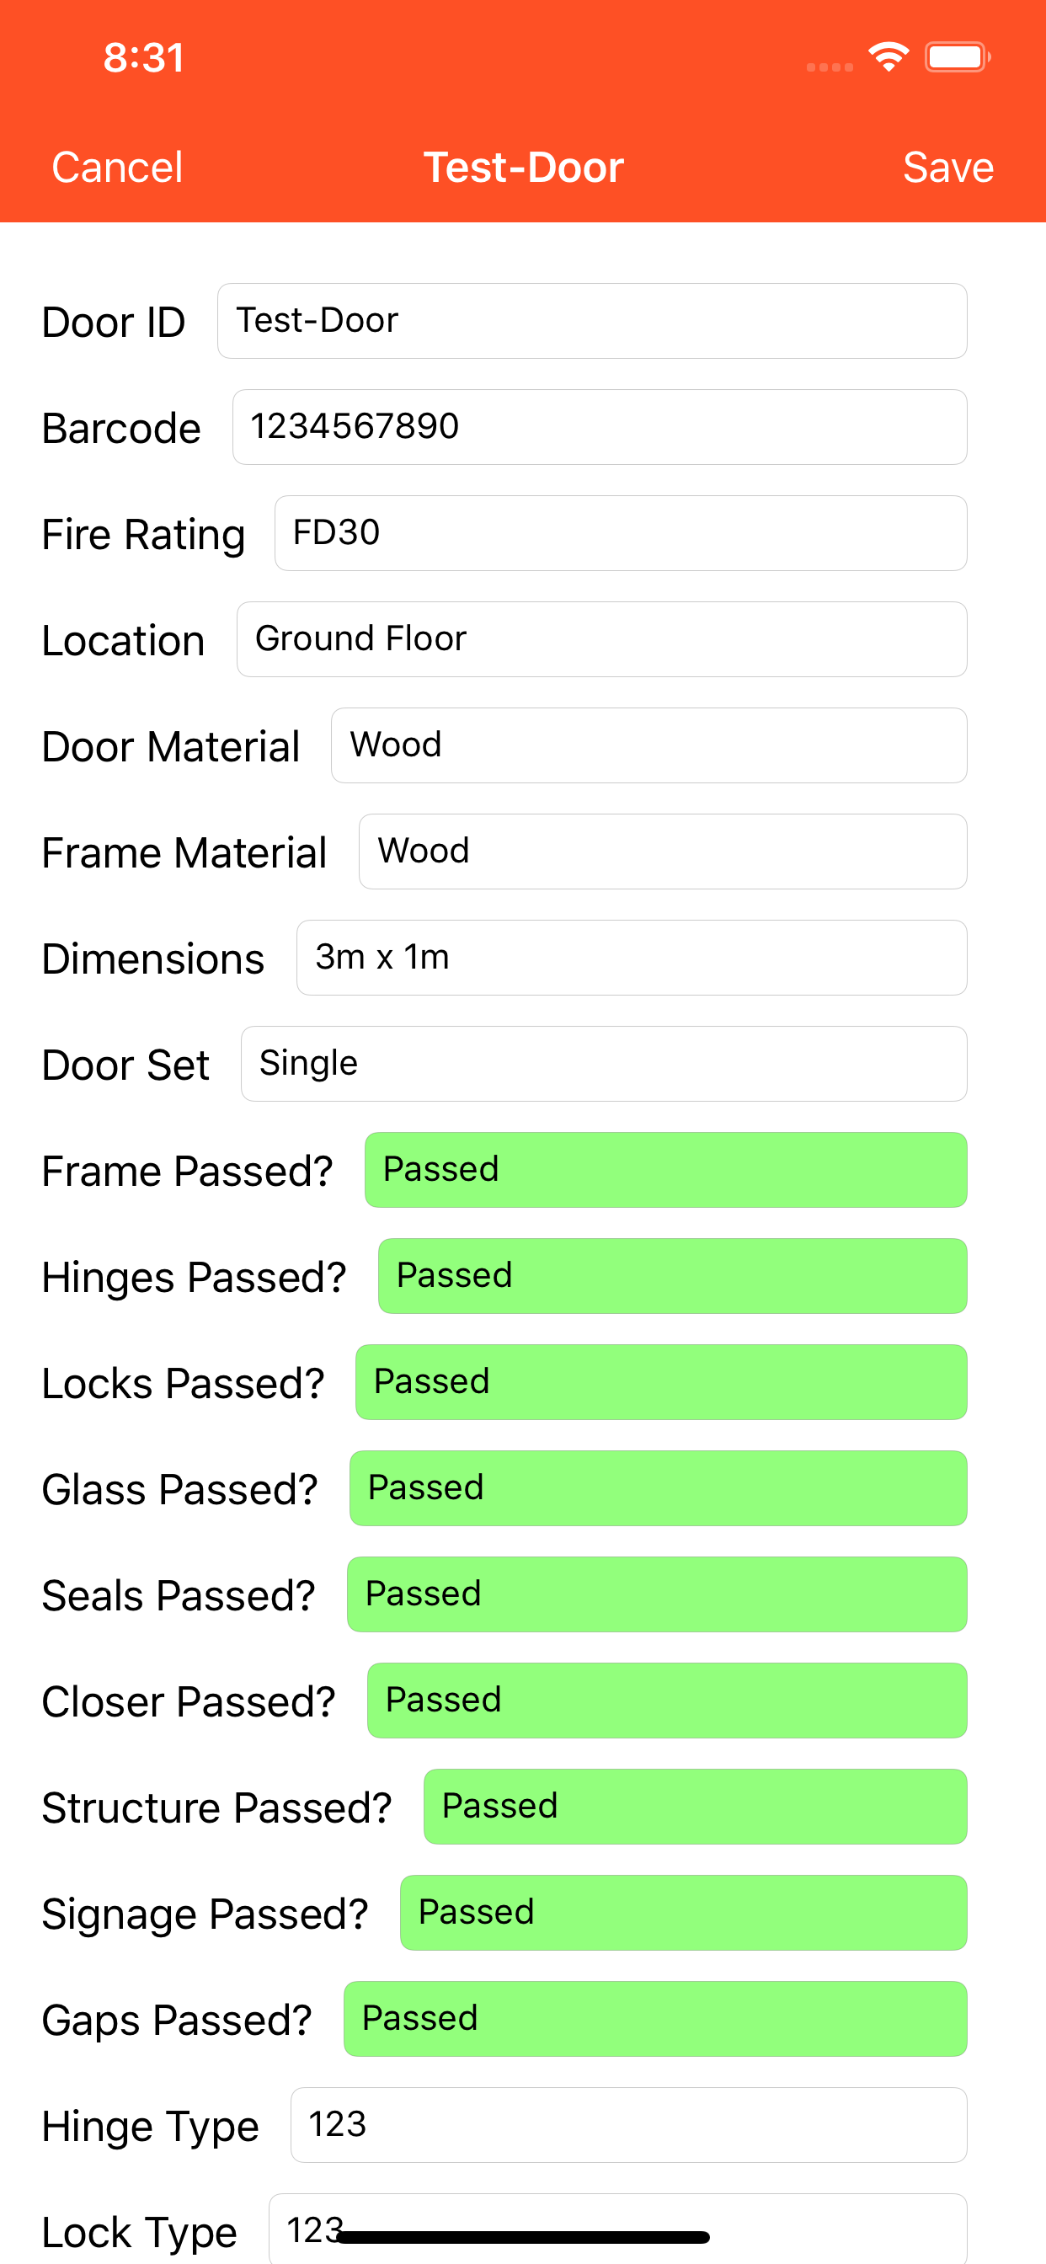Edit the Dimensions field

click(x=631, y=958)
